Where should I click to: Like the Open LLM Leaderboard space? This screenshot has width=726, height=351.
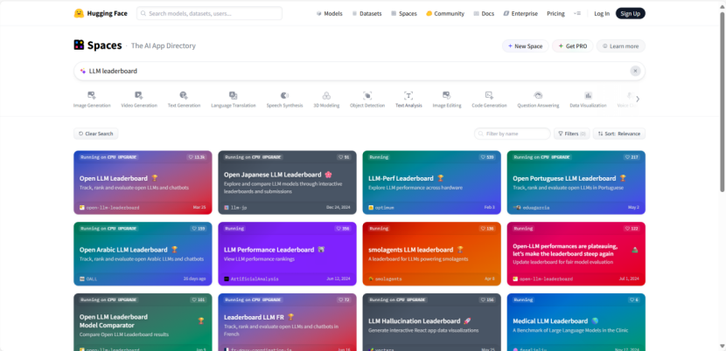click(197, 157)
